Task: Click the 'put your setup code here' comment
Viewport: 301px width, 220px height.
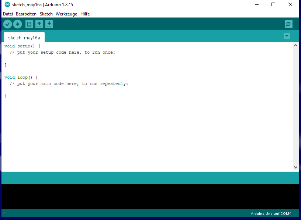Action: point(62,53)
